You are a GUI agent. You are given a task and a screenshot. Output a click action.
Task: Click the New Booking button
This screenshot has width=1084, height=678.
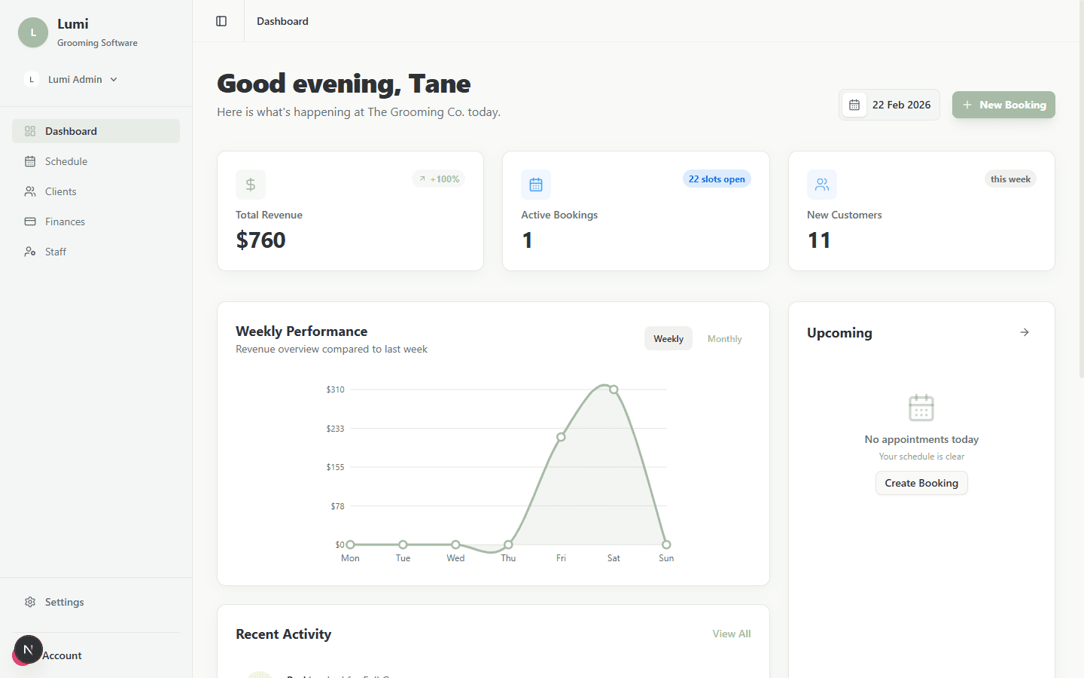(1003, 105)
